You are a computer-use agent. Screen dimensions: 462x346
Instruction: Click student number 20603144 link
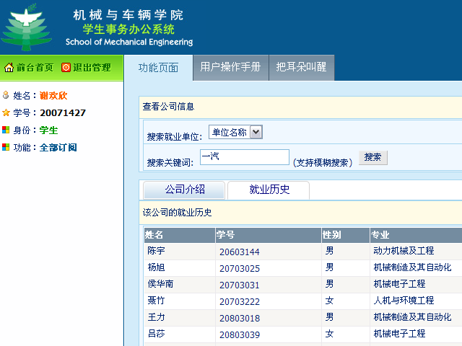(x=239, y=252)
